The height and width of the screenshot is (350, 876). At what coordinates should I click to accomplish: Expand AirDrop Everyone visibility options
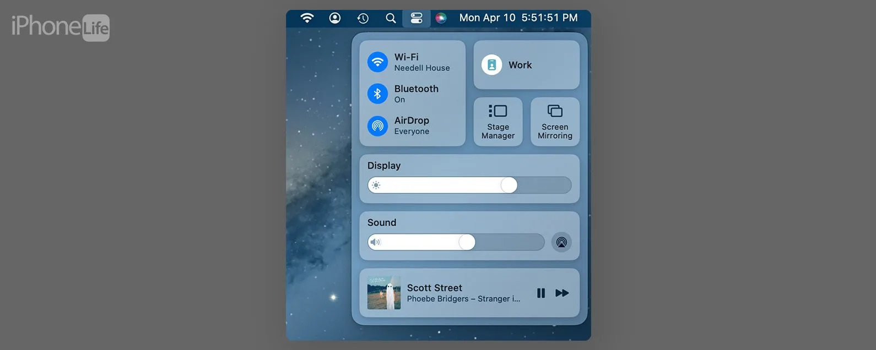412,126
